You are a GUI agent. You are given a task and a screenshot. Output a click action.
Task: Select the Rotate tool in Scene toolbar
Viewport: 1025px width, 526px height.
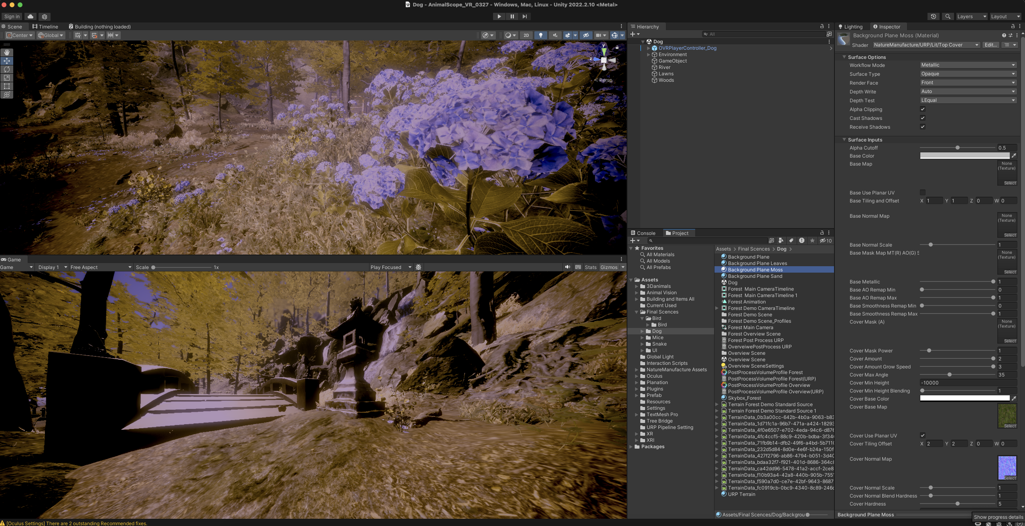[7, 69]
